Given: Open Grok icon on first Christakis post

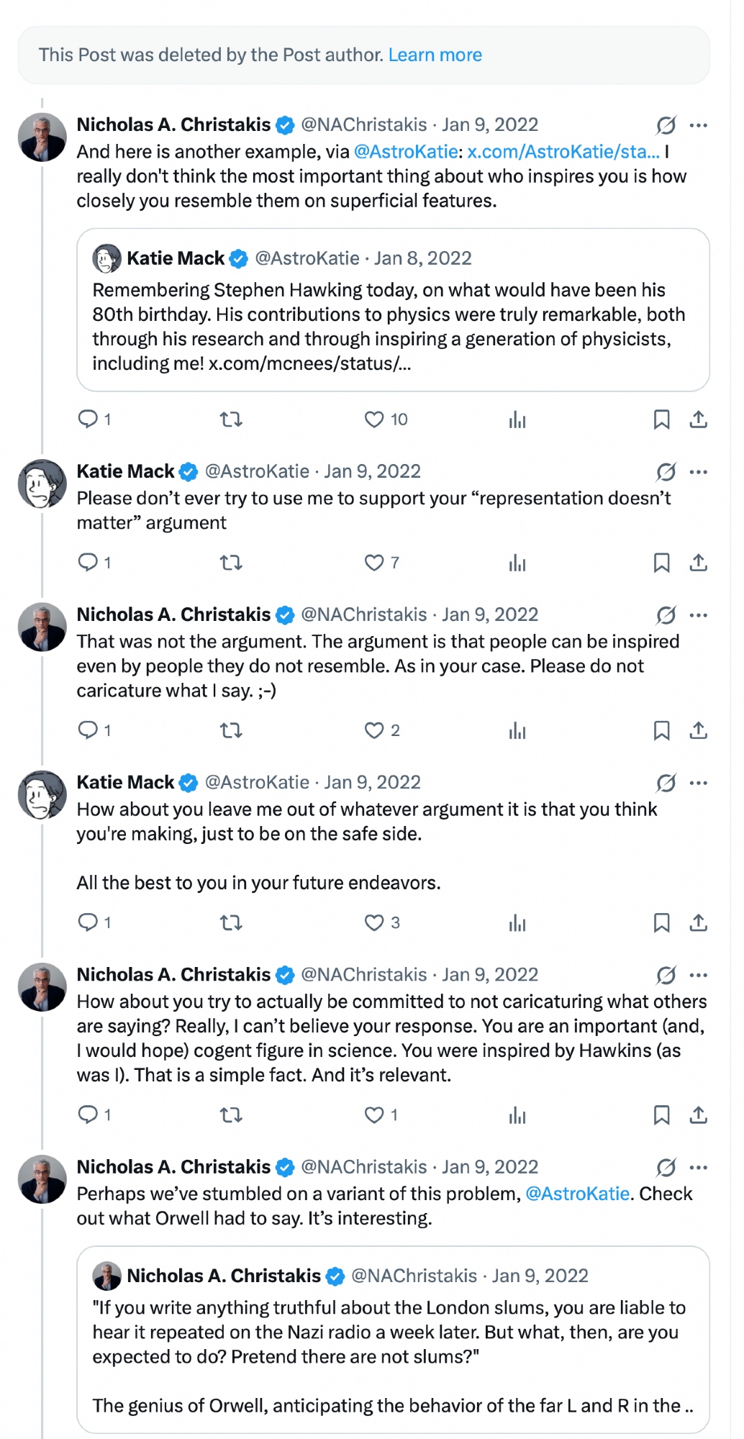Looking at the screenshot, I should (x=666, y=125).
